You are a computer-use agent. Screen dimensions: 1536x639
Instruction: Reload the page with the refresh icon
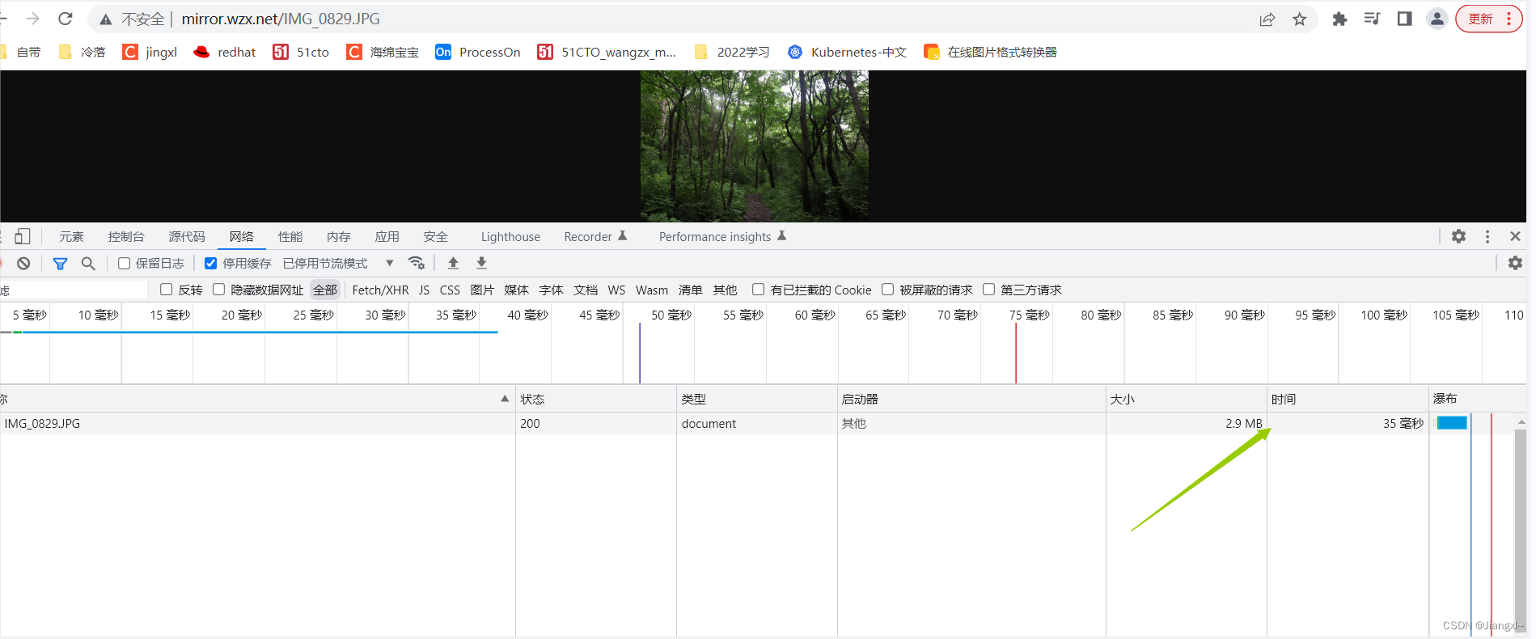(66, 19)
